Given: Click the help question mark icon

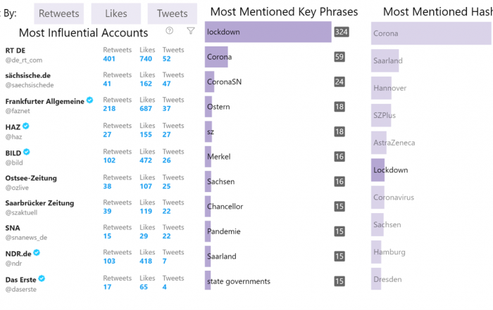Looking at the screenshot, I should click(169, 30).
